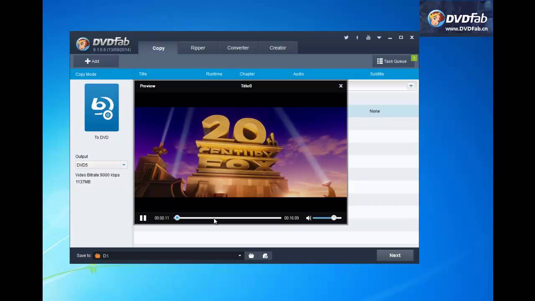This screenshot has width=535, height=301.
Task: Click the Save to path field D:\
Action: click(x=168, y=255)
